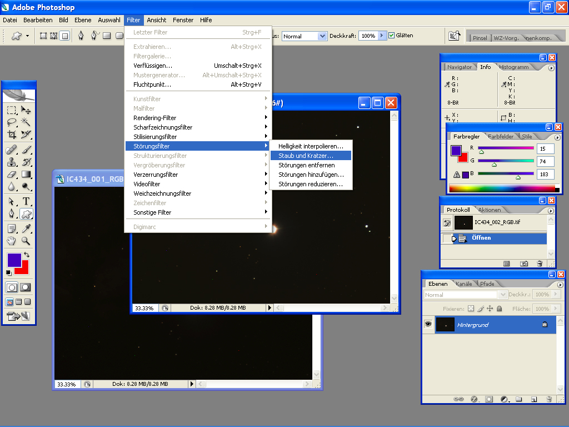The image size is (569, 427).
Task: Open the Aktionen tab
Action: point(490,210)
